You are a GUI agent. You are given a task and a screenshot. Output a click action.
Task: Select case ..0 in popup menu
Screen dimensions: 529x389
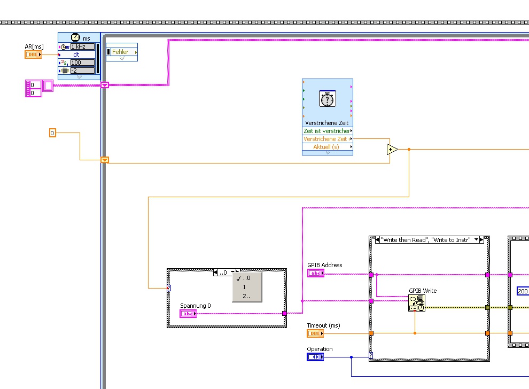(247, 278)
